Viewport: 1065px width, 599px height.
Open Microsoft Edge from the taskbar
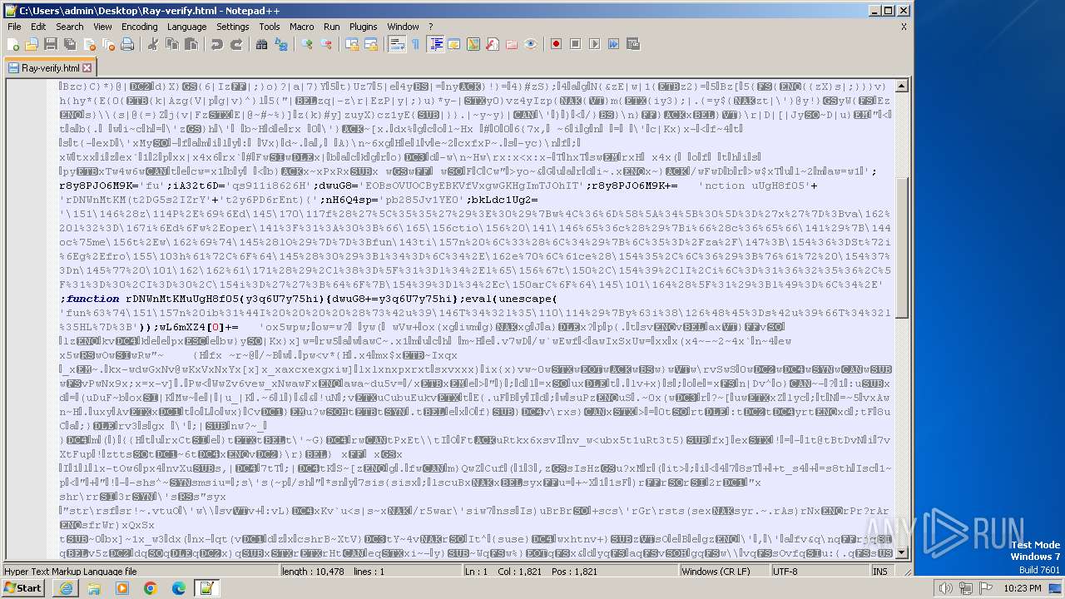pos(178,588)
